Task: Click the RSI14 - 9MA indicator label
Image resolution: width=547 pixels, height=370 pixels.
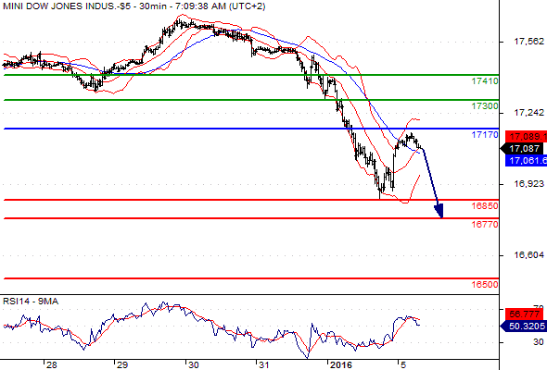Action: (x=31, y=302)
